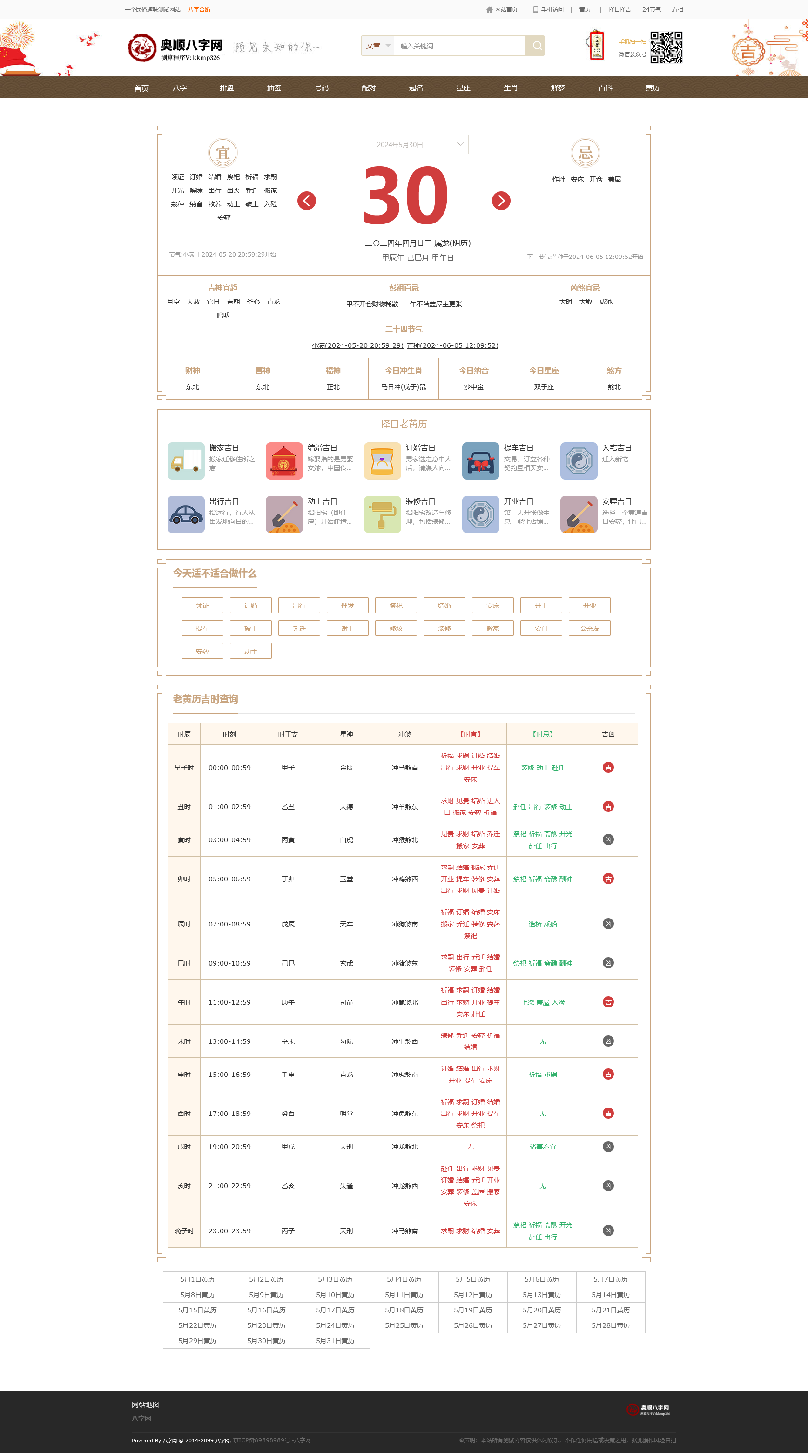Open the 文章 search category dropdown
808x1453 pixels.
coord(378,46)
